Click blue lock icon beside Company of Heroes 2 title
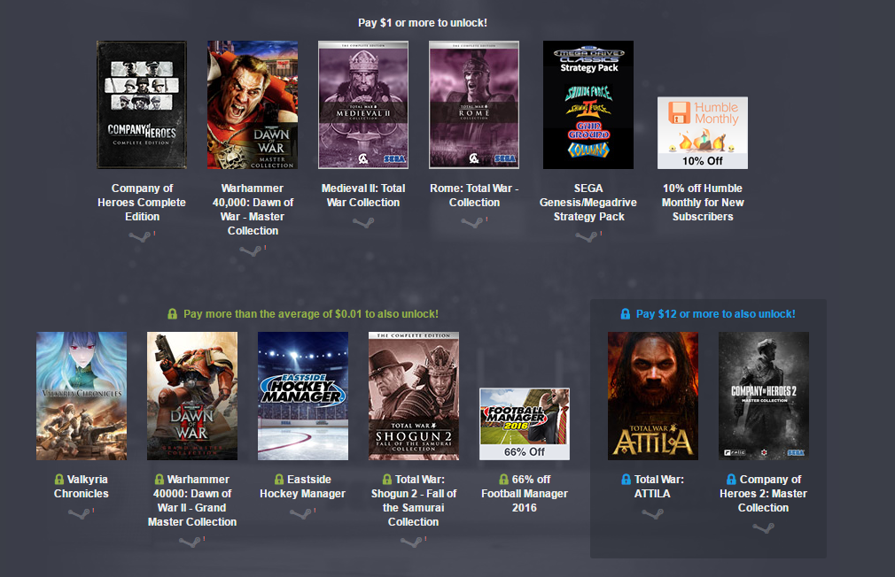The image size is (895, 577). (731, 480)
